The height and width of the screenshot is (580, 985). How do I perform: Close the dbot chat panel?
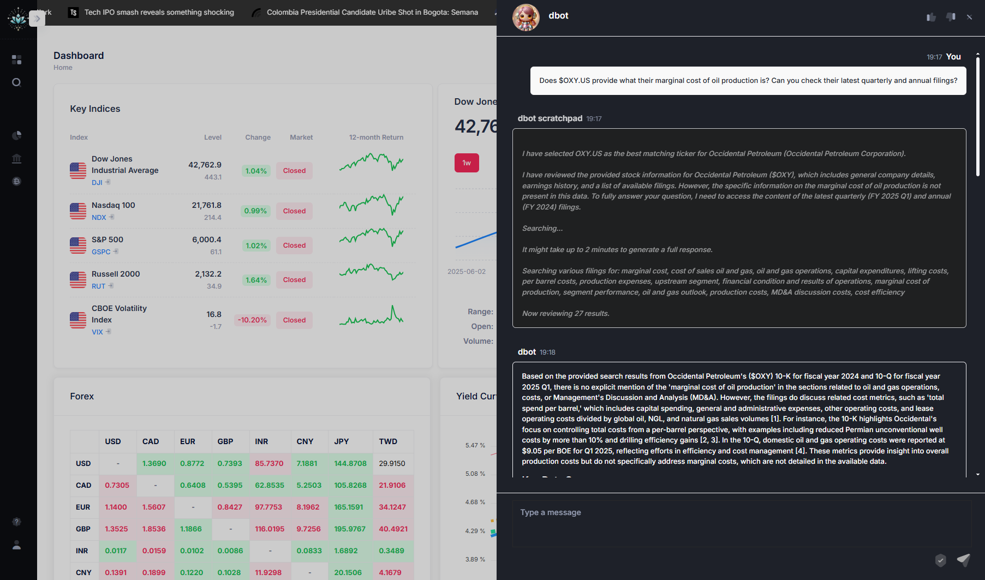coord(969,17)
